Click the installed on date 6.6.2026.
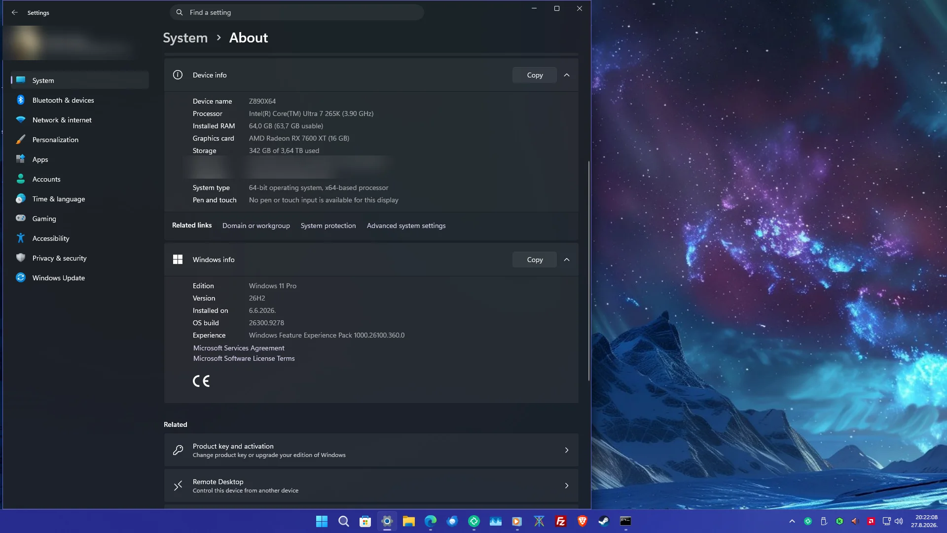Viewport: 947px width, 533px height. [x=262, y=310]
